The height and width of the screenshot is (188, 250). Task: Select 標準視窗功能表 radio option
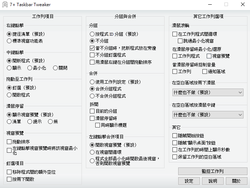[x=25, y=41]
